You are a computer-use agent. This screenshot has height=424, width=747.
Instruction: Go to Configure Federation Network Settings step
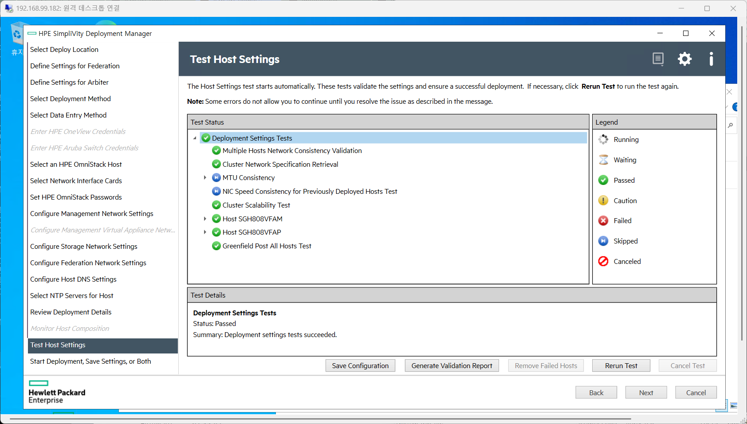[88, 263]
